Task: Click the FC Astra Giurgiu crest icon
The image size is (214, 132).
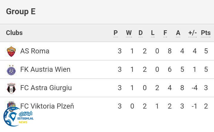Action: tap(11, 88)
